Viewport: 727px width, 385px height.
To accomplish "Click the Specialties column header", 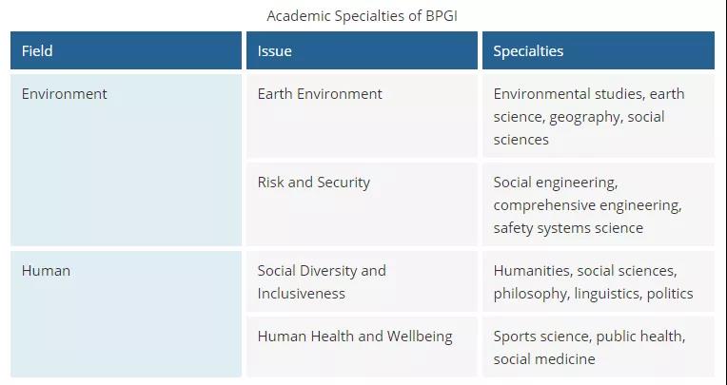I will click(528, 51).
